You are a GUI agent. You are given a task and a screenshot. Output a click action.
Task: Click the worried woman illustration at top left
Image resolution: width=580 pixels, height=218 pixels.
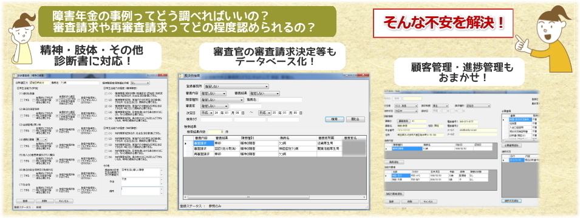[22, 39]
